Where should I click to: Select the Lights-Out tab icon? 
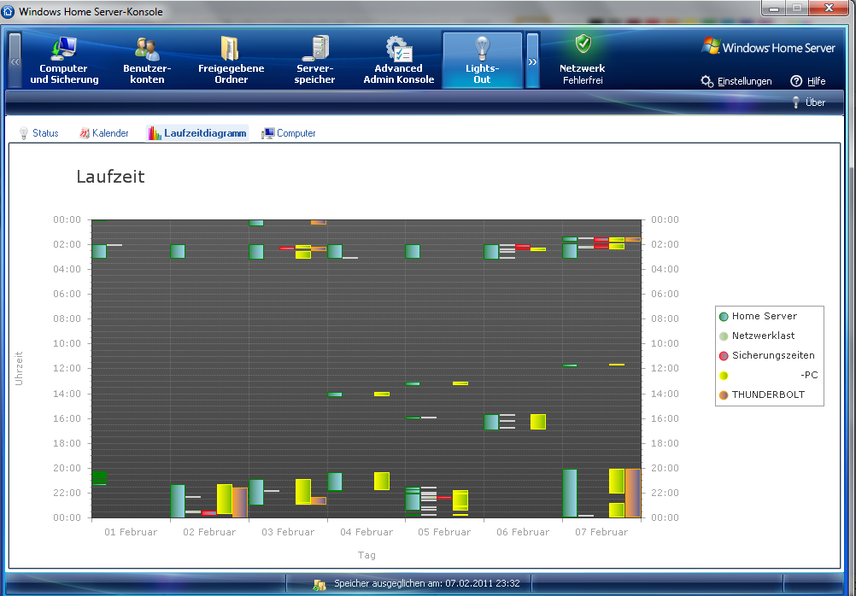tap(482, 60)
